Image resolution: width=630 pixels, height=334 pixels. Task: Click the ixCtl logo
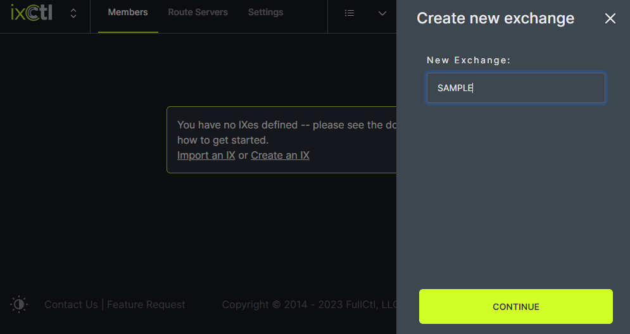click(x=32, y=13)
